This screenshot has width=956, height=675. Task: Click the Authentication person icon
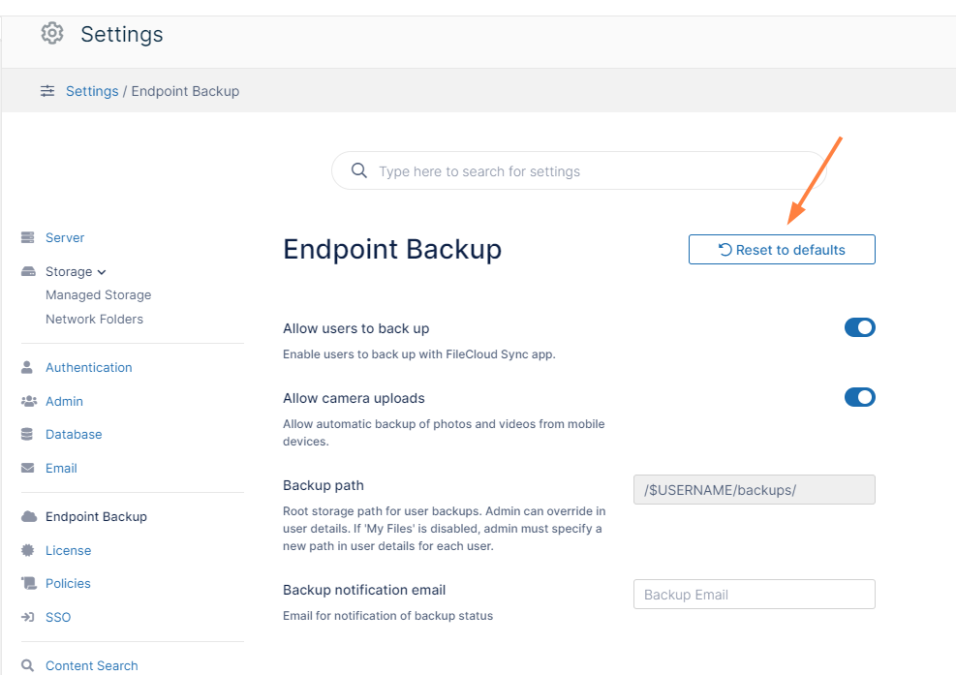(x=27, y=368)
